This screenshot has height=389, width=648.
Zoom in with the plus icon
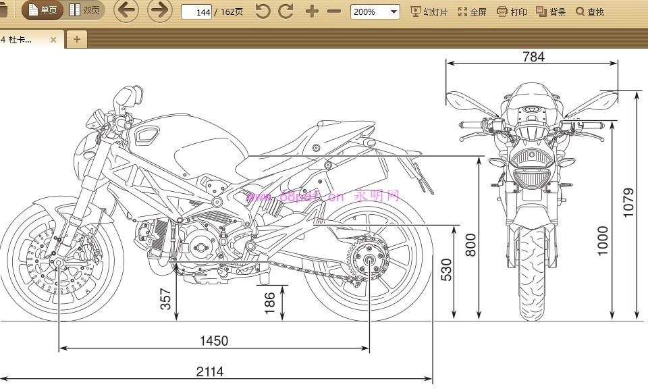pyautogui.click(x=311, y=11)
